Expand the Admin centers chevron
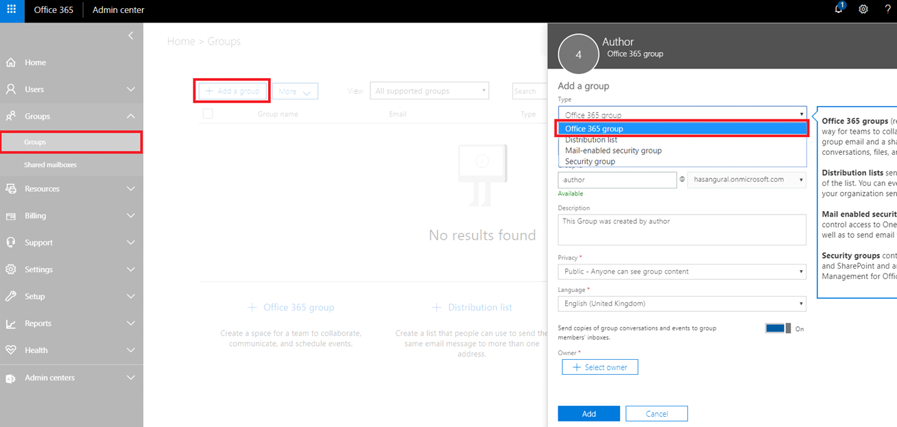 pos(131,378)
